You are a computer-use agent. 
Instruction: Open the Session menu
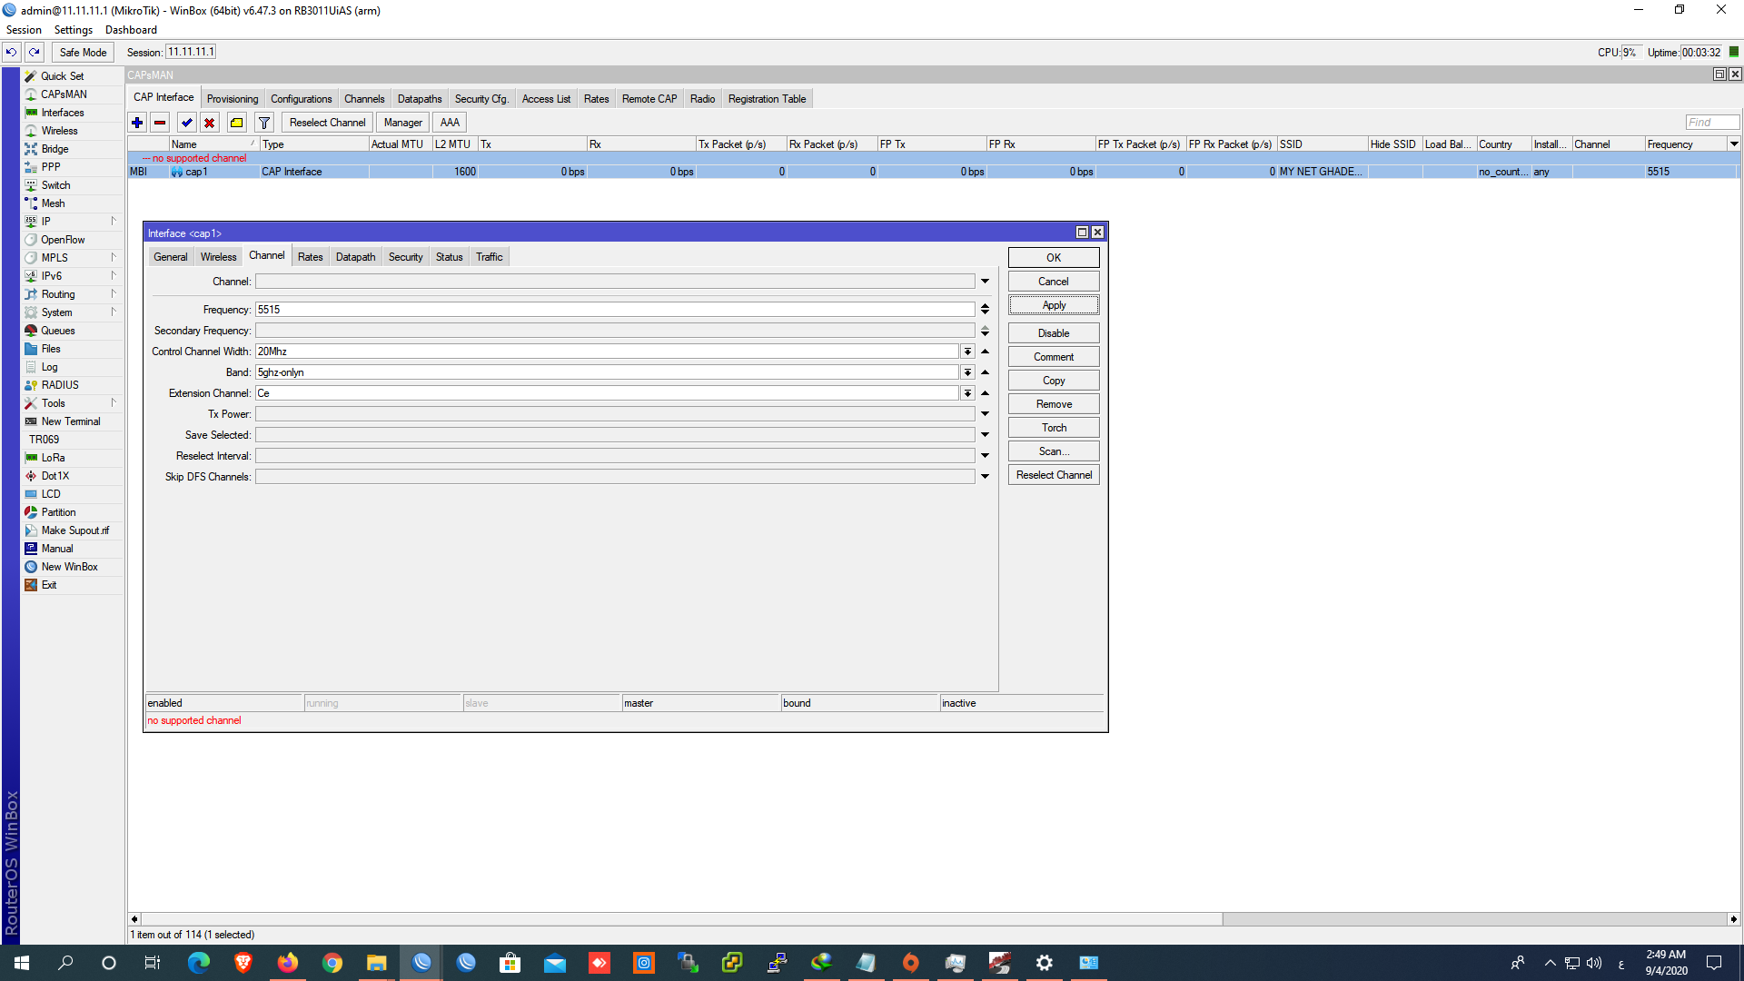[24, 29]
